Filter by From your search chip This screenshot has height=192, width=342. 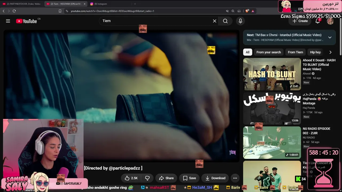tap(269, 52)
